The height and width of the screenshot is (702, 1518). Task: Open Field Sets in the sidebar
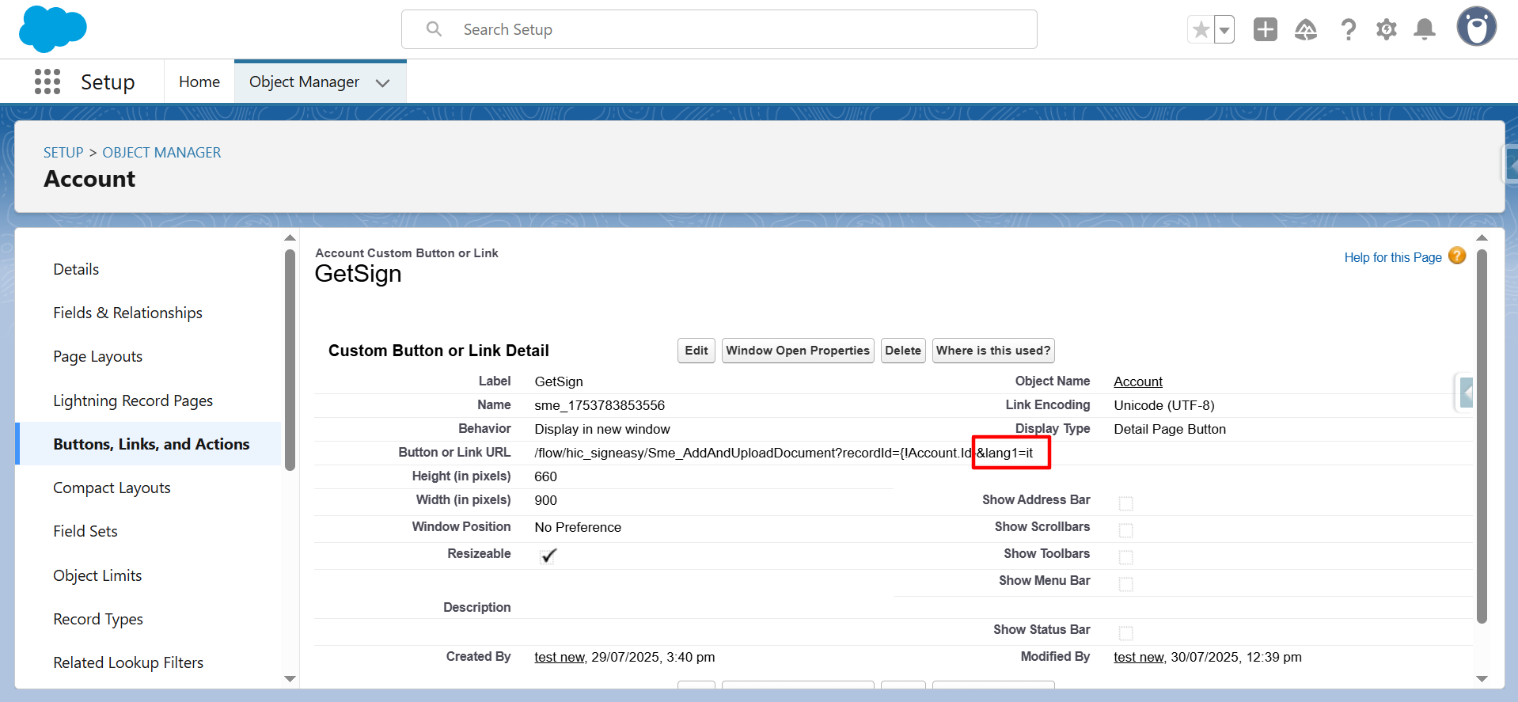85,531
